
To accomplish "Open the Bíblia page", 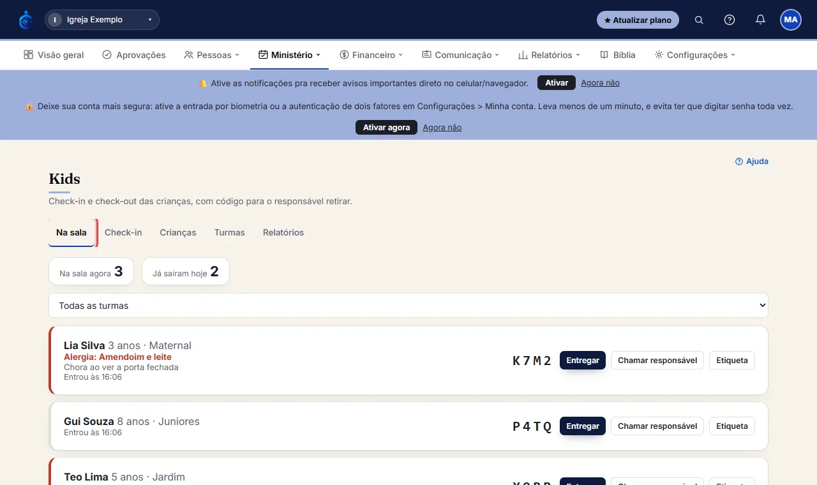I will coord(618,55).
